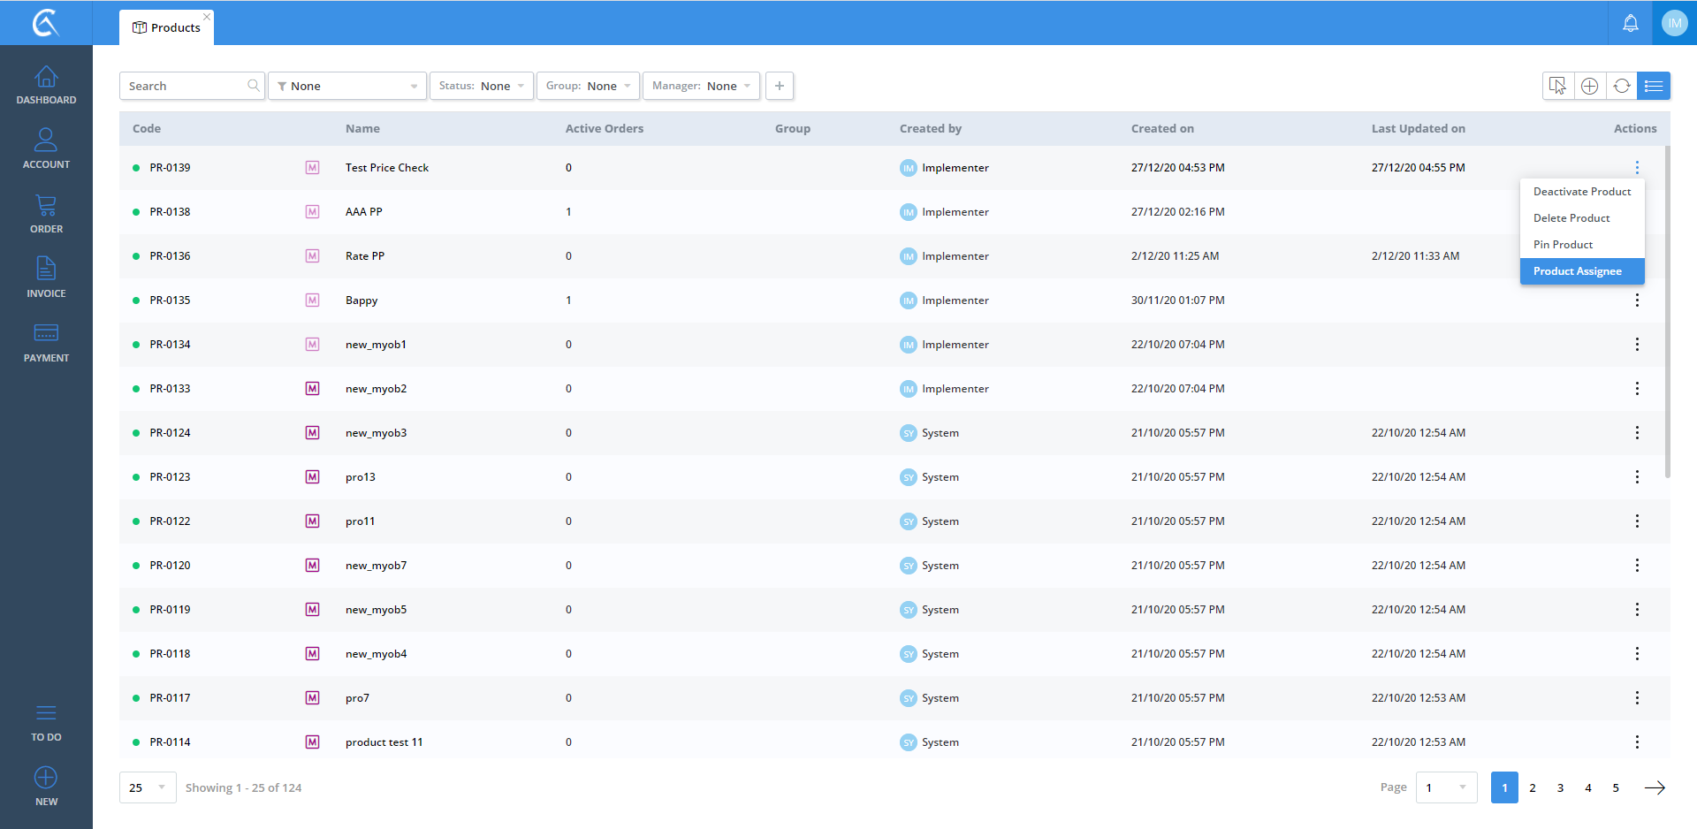Open the Dashboard sidebar icon
Screen dimensions: 1697x829
click(46, 85)
